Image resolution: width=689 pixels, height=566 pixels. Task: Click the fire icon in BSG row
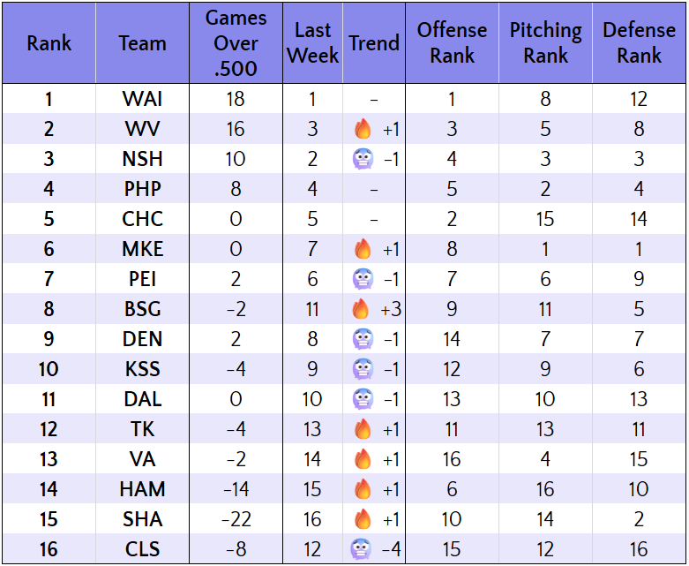pos(363,310)
